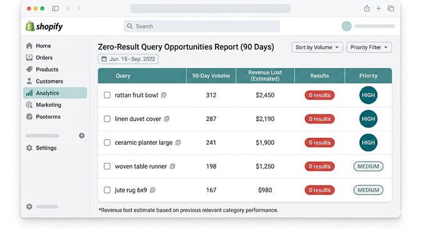The image size is (421, 229).
Task: Check the 'woven table runner' row checkbox
Action: [x=107, y=167]
